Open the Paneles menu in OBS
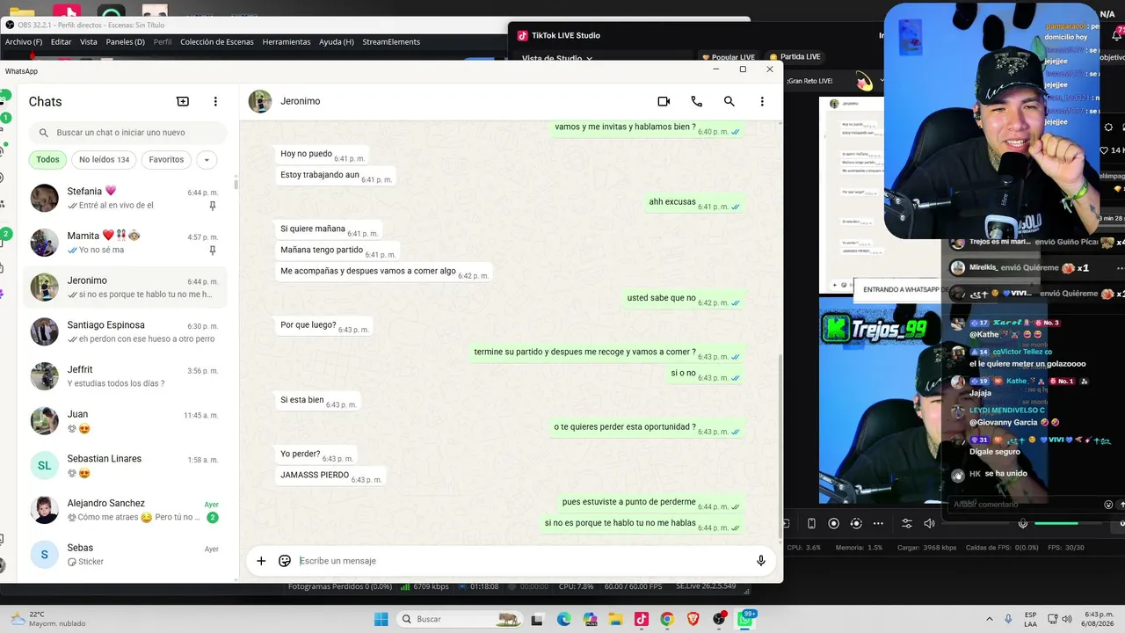Viewport: 1125px width, 633px height. click(x=125, y=41)
